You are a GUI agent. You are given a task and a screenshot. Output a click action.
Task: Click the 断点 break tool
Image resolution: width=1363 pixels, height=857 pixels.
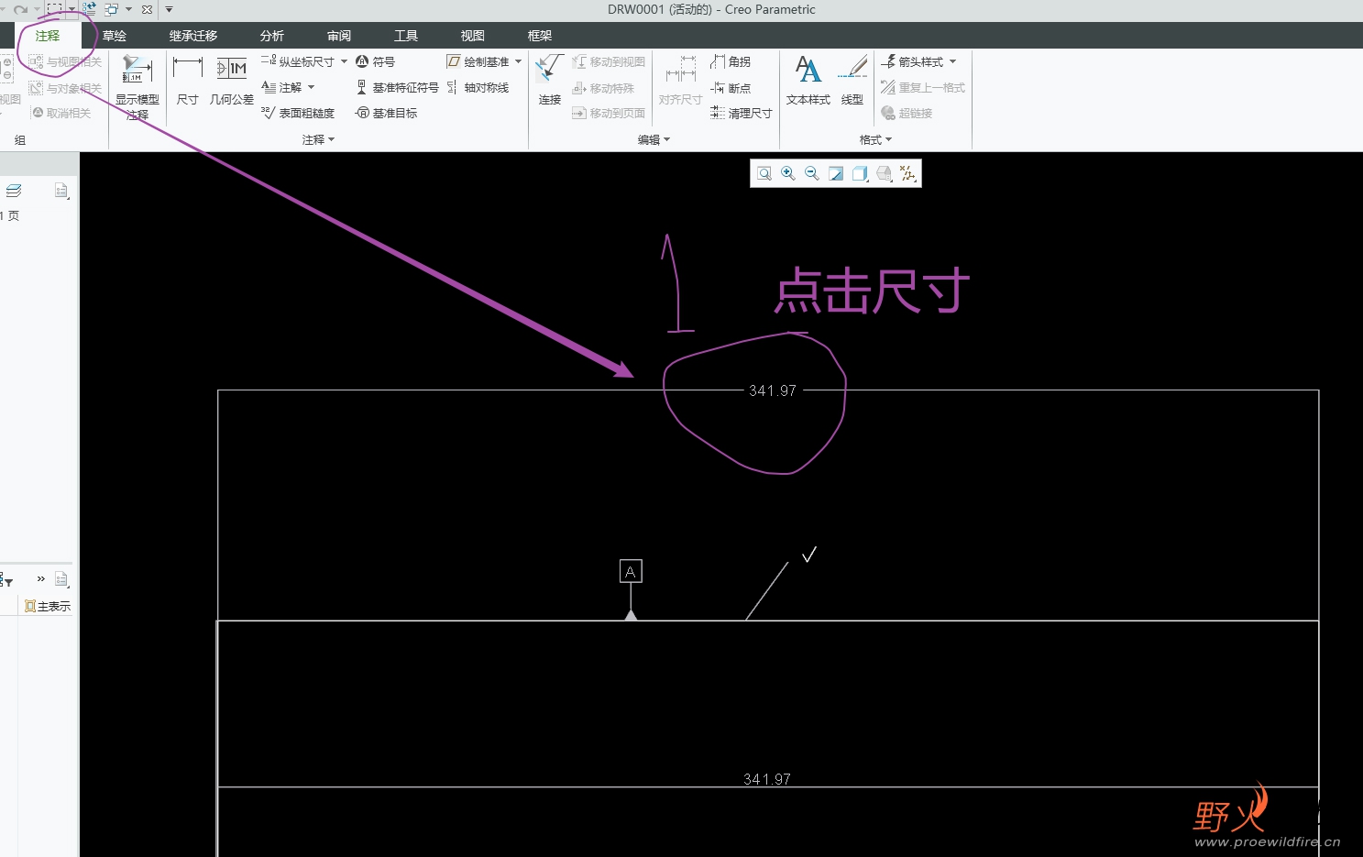pyautogui.click(x=731, y=87)
